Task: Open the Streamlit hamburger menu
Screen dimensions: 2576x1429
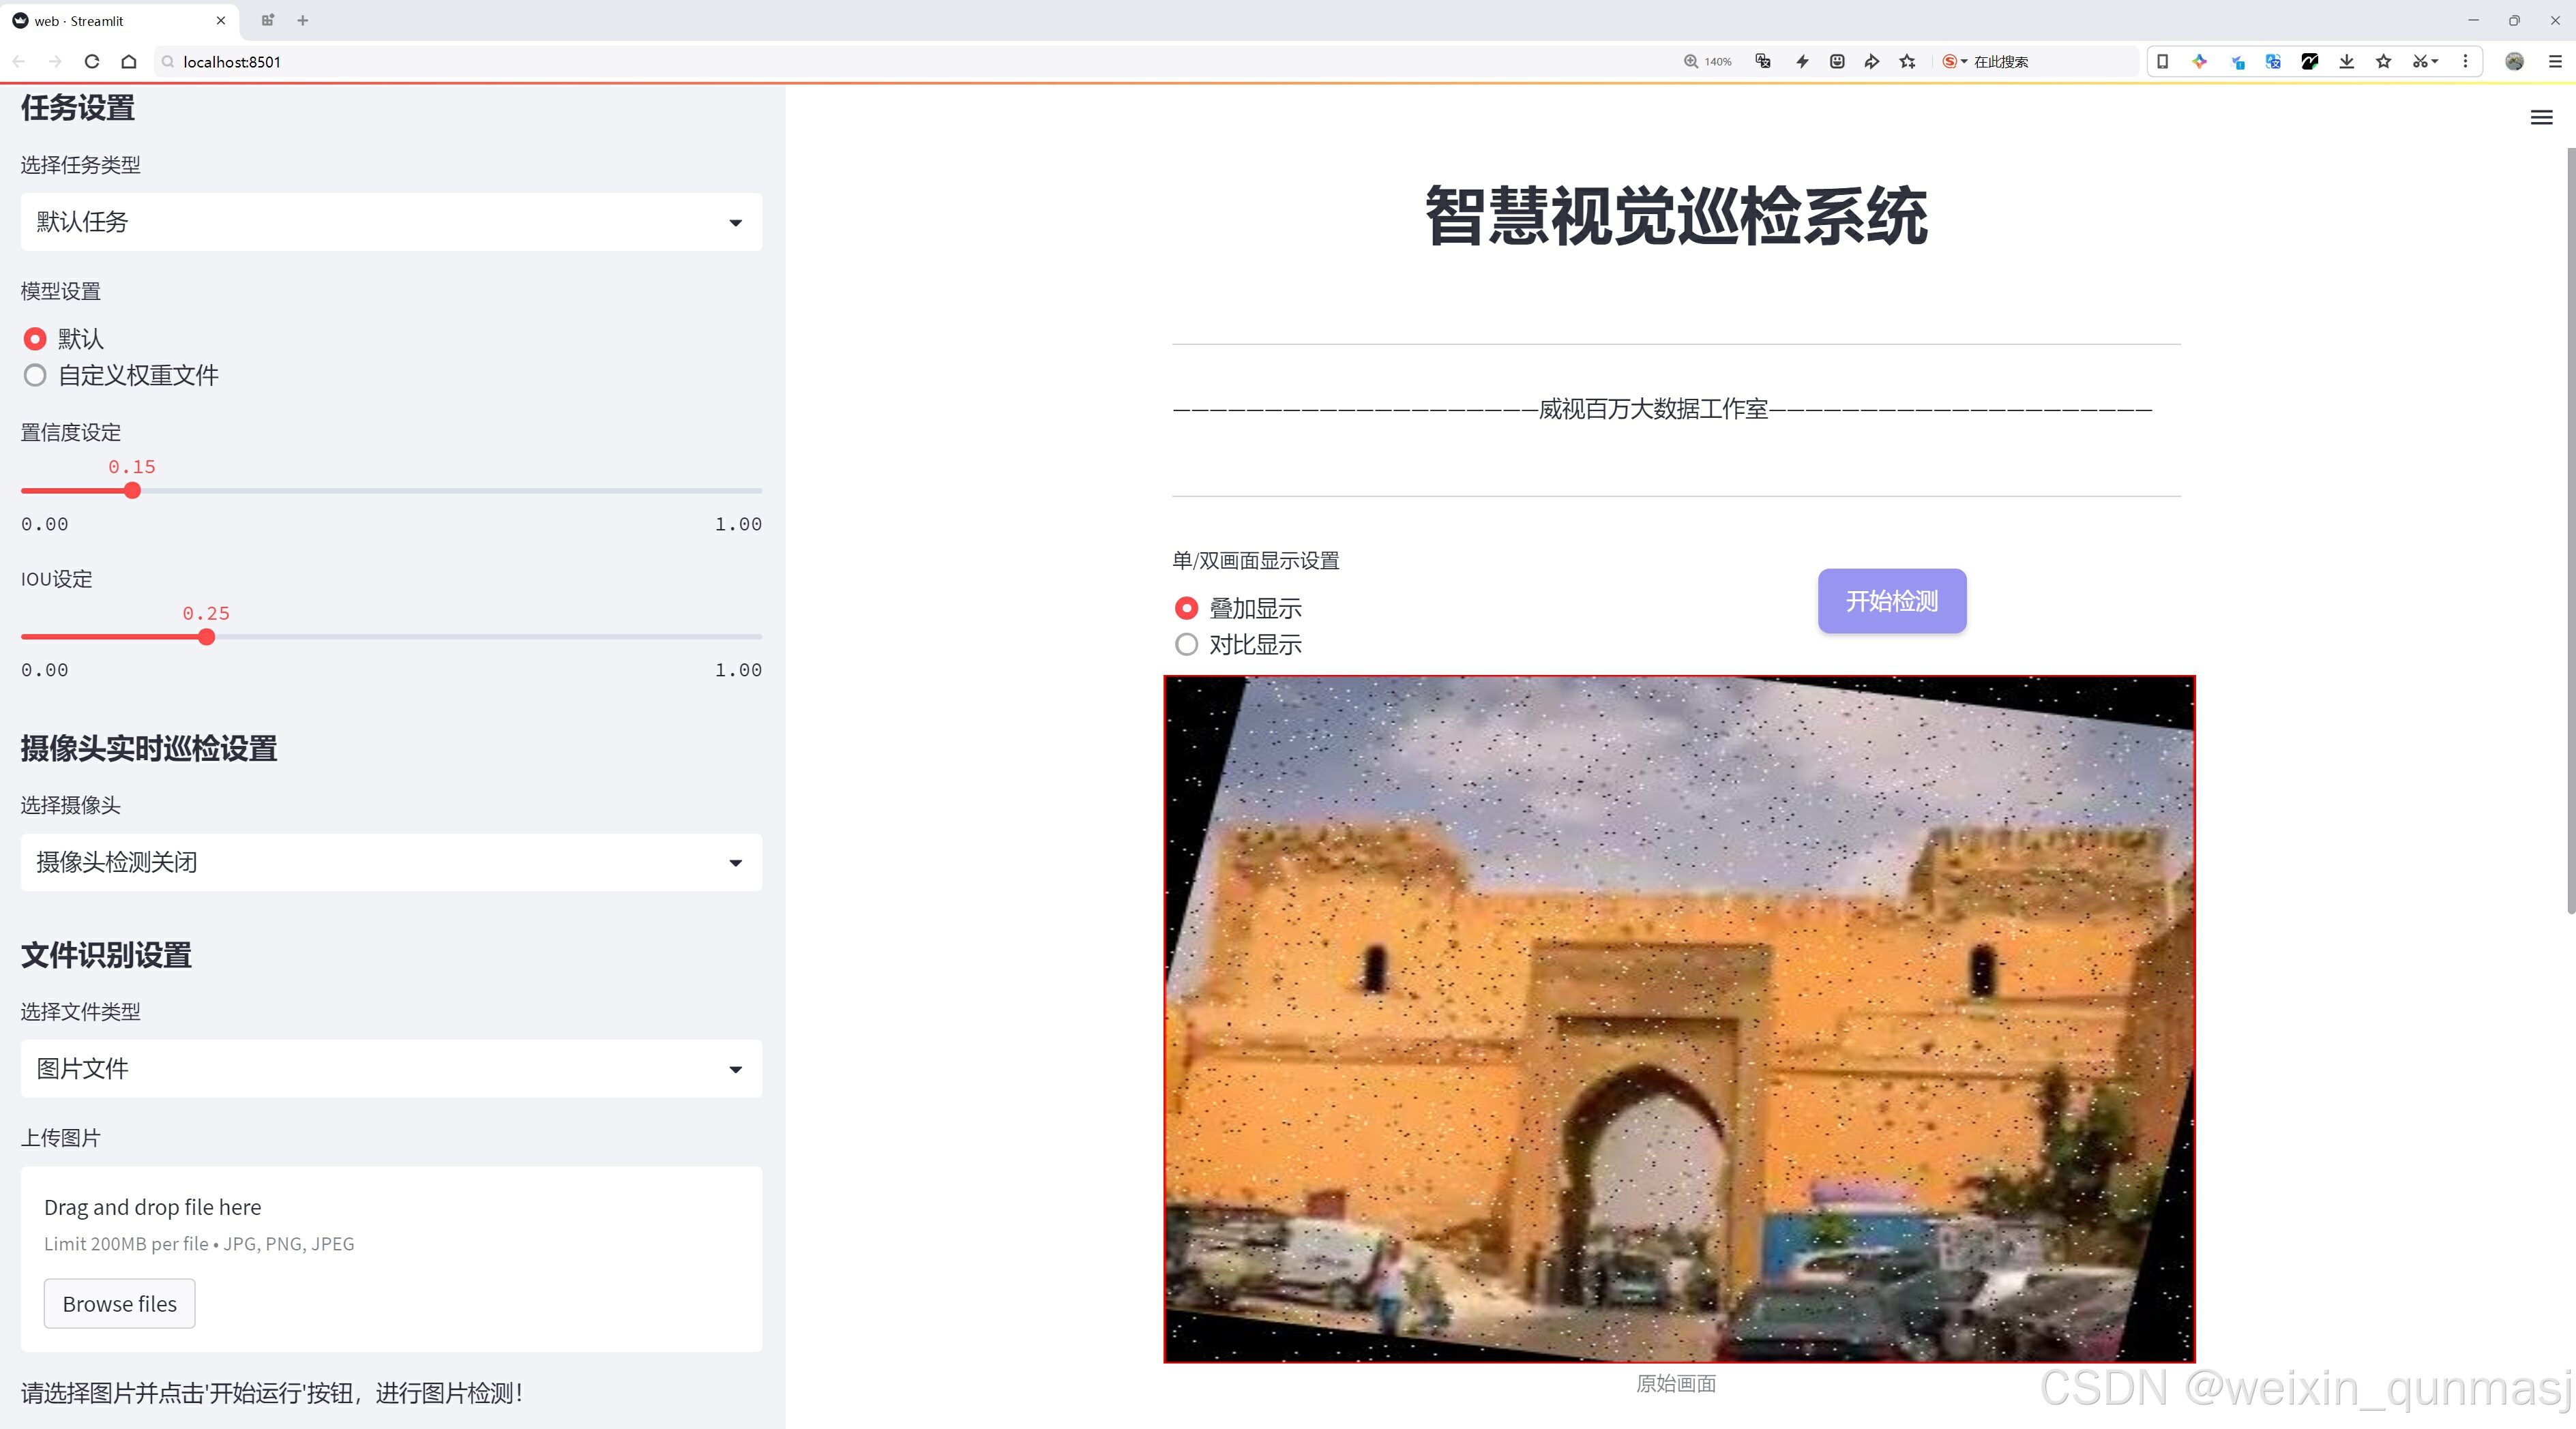Action: click(x=2541, y=118)
